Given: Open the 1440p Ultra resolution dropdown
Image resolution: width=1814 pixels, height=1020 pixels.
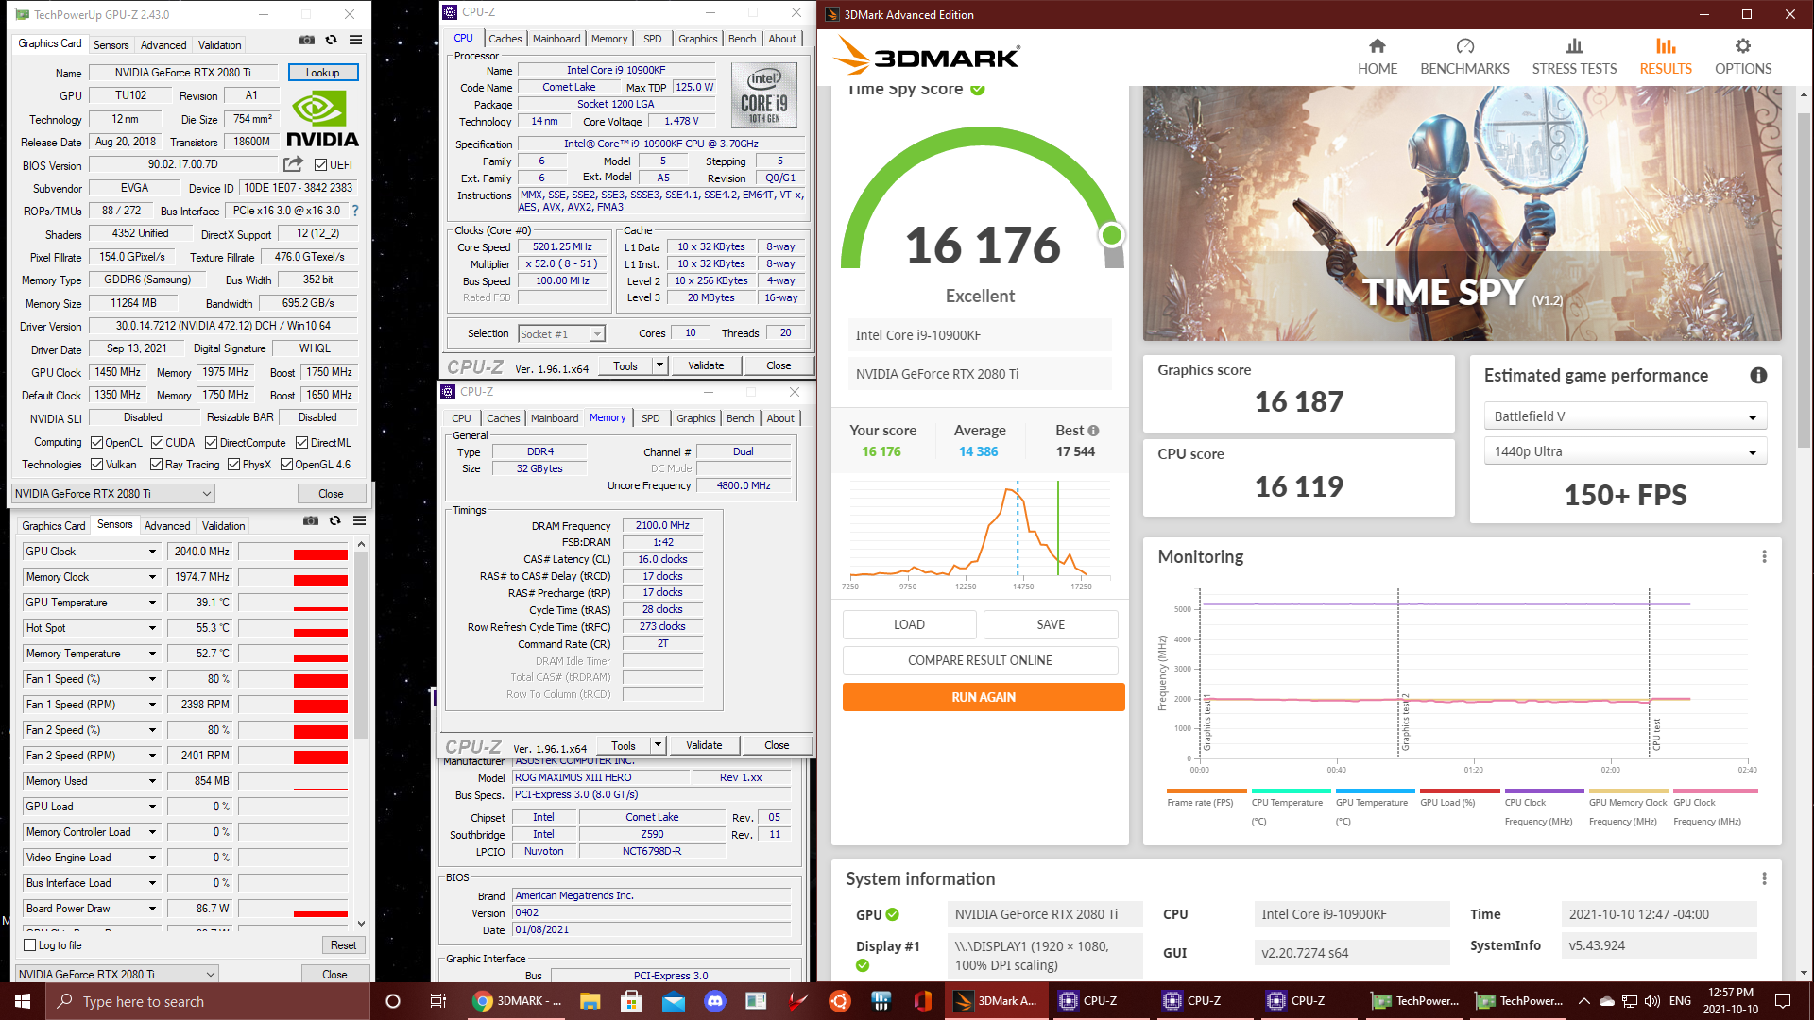Looking at the screenshot, I should (1625, 451).
